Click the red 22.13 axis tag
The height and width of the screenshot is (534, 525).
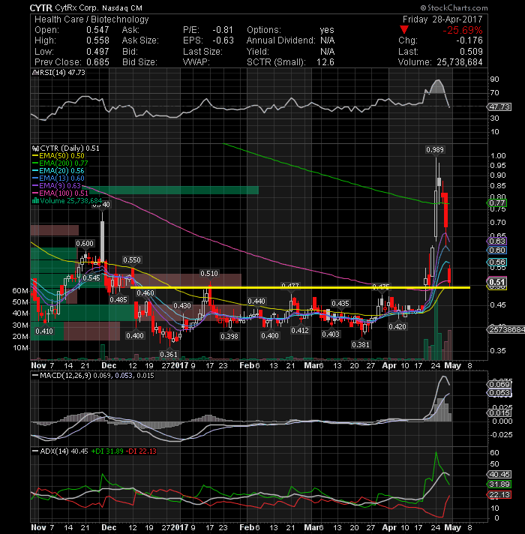click(x=499, y=495)
